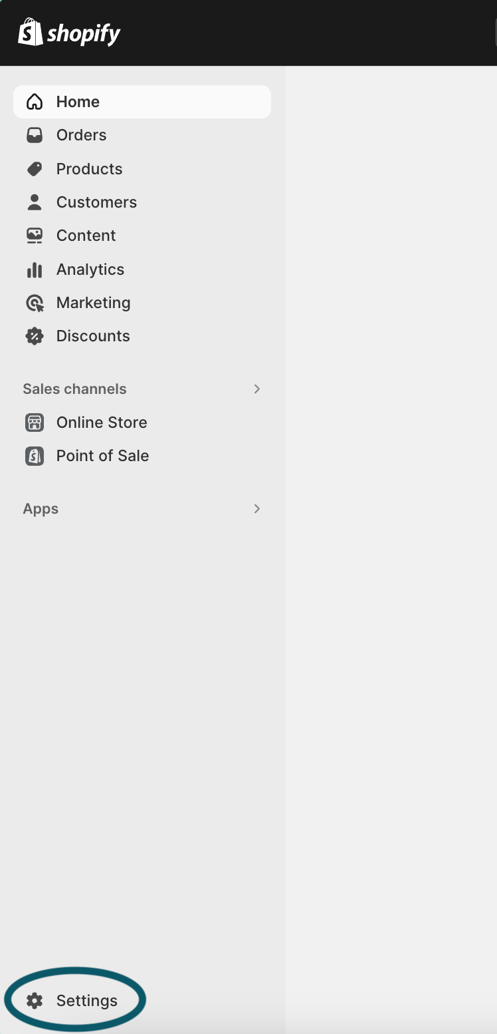Image resolution: width=497 pixels, height=1034 pixels.
Task: Expand the Apps chevron arrow
Action: tap(257, 509)
